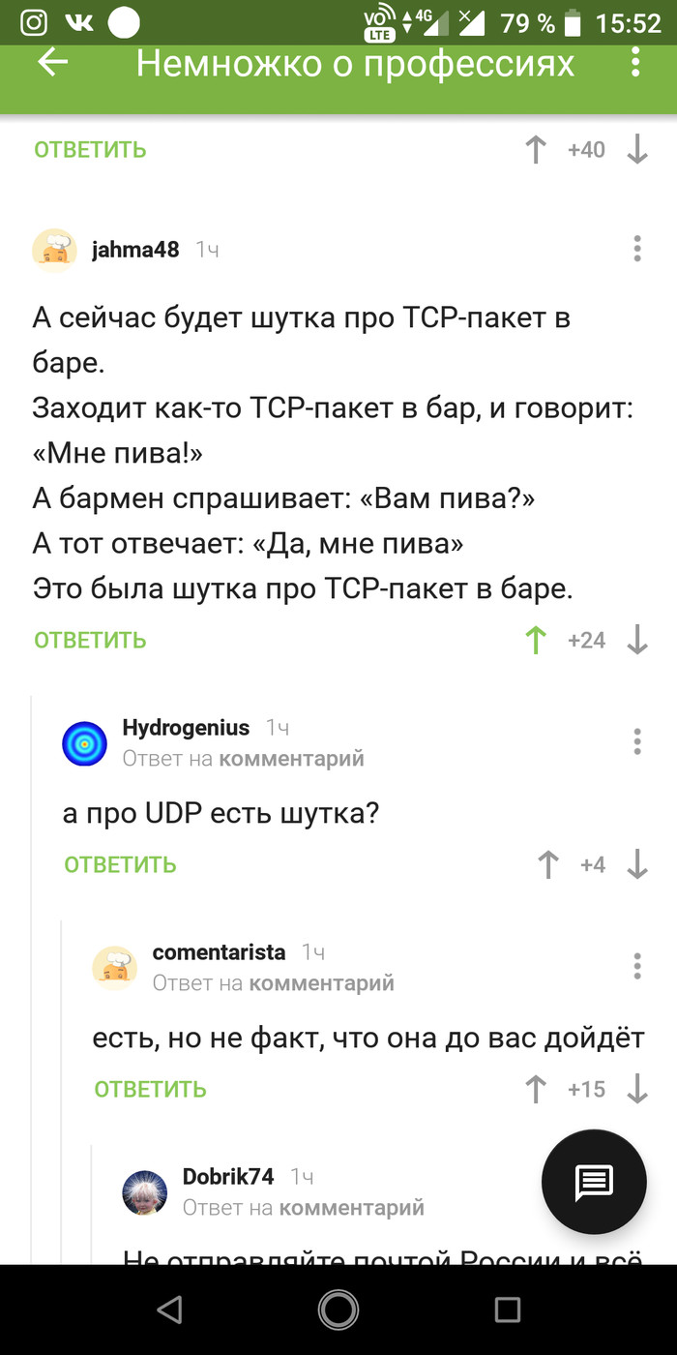677x1355 pixels.
Task: Reply to Hydrogenius's UDP comment
Action: (120, 864)
